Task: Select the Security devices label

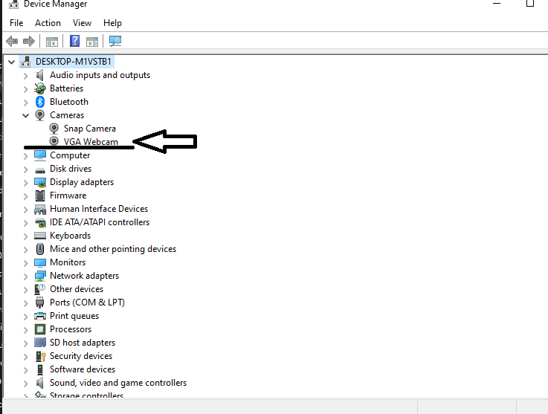Action: (81, 356)
